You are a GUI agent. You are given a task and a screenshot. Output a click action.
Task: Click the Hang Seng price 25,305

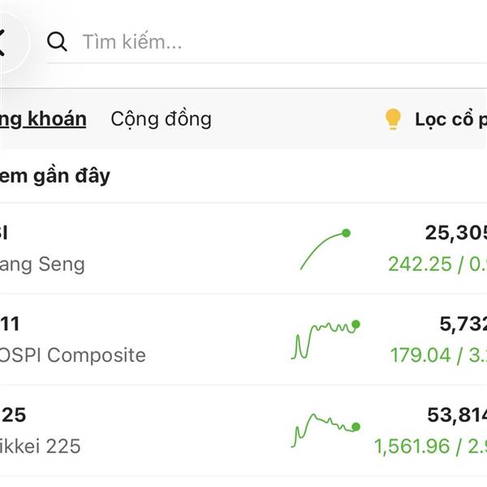click(x=455, y=234)
